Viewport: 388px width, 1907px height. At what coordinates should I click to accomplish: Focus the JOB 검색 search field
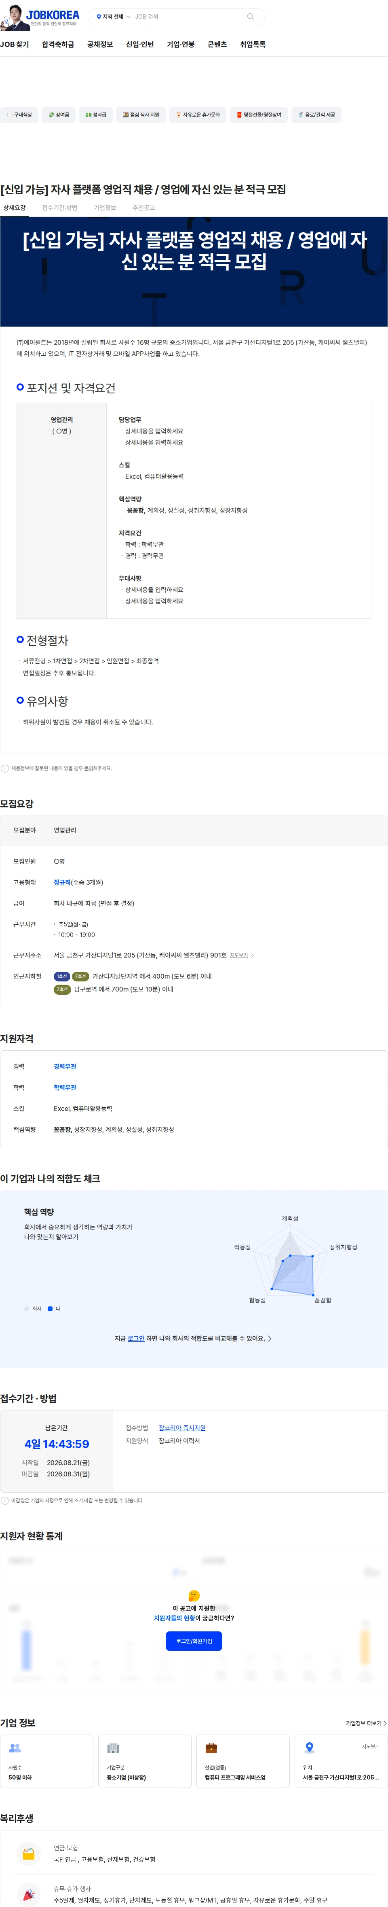188,16
